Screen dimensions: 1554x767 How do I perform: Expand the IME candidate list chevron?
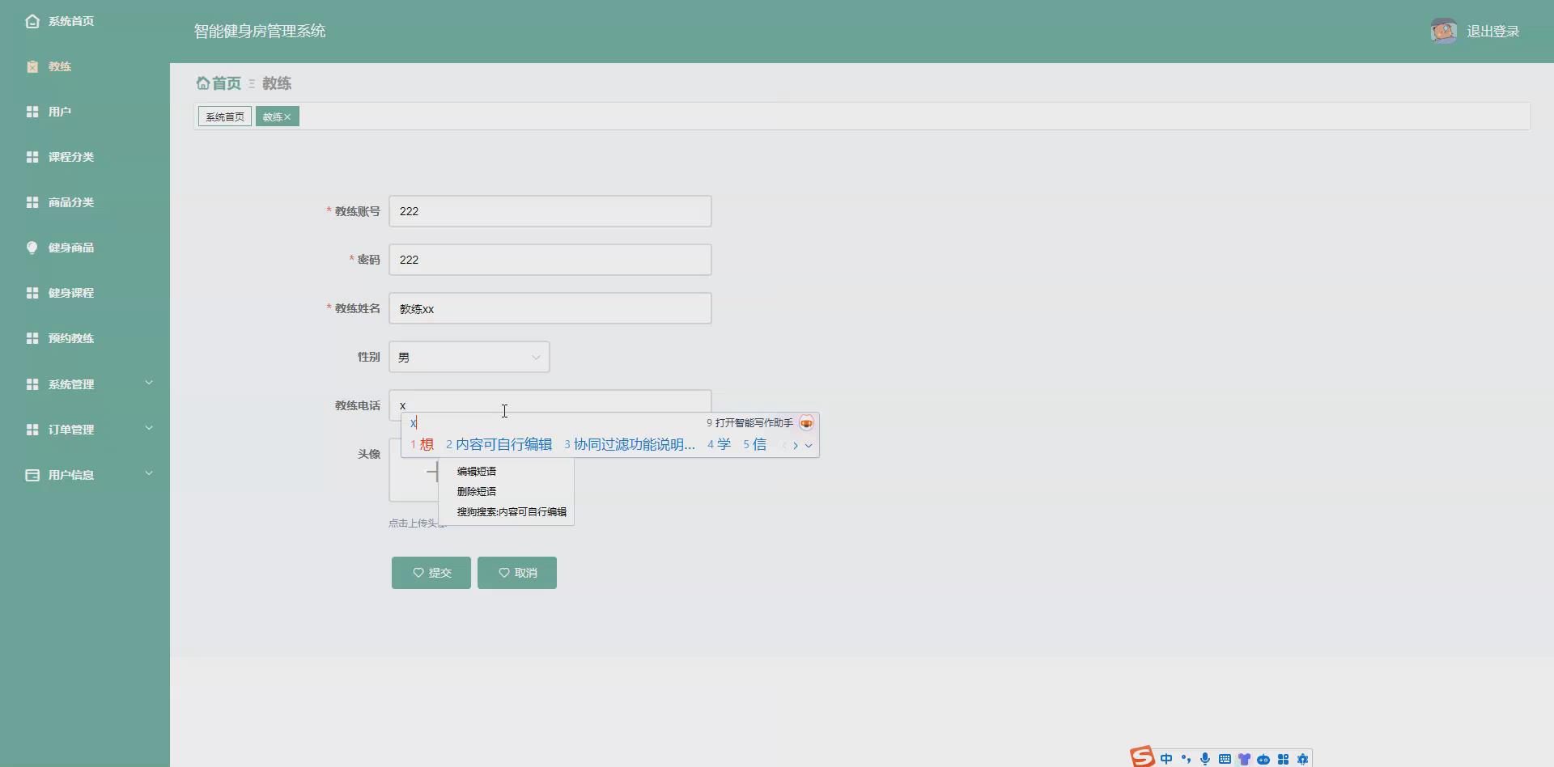pyautogui.click(x=809, y=445)
